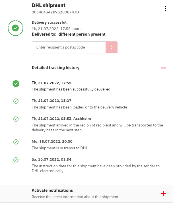Viewport: 173px width, 203px height.
Task: Click the filled green checkmark at 17:55
Action: coord(16,84)
